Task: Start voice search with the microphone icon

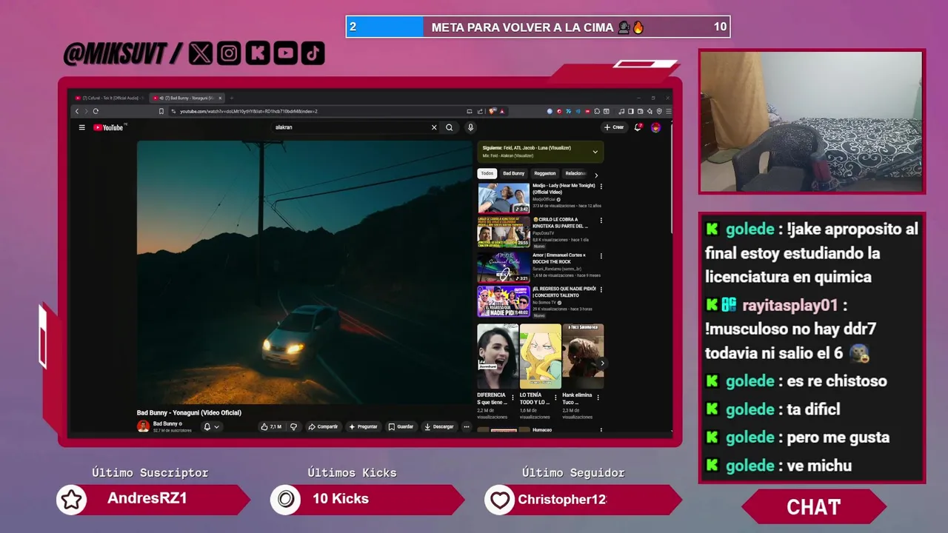Action: [470, 127]
